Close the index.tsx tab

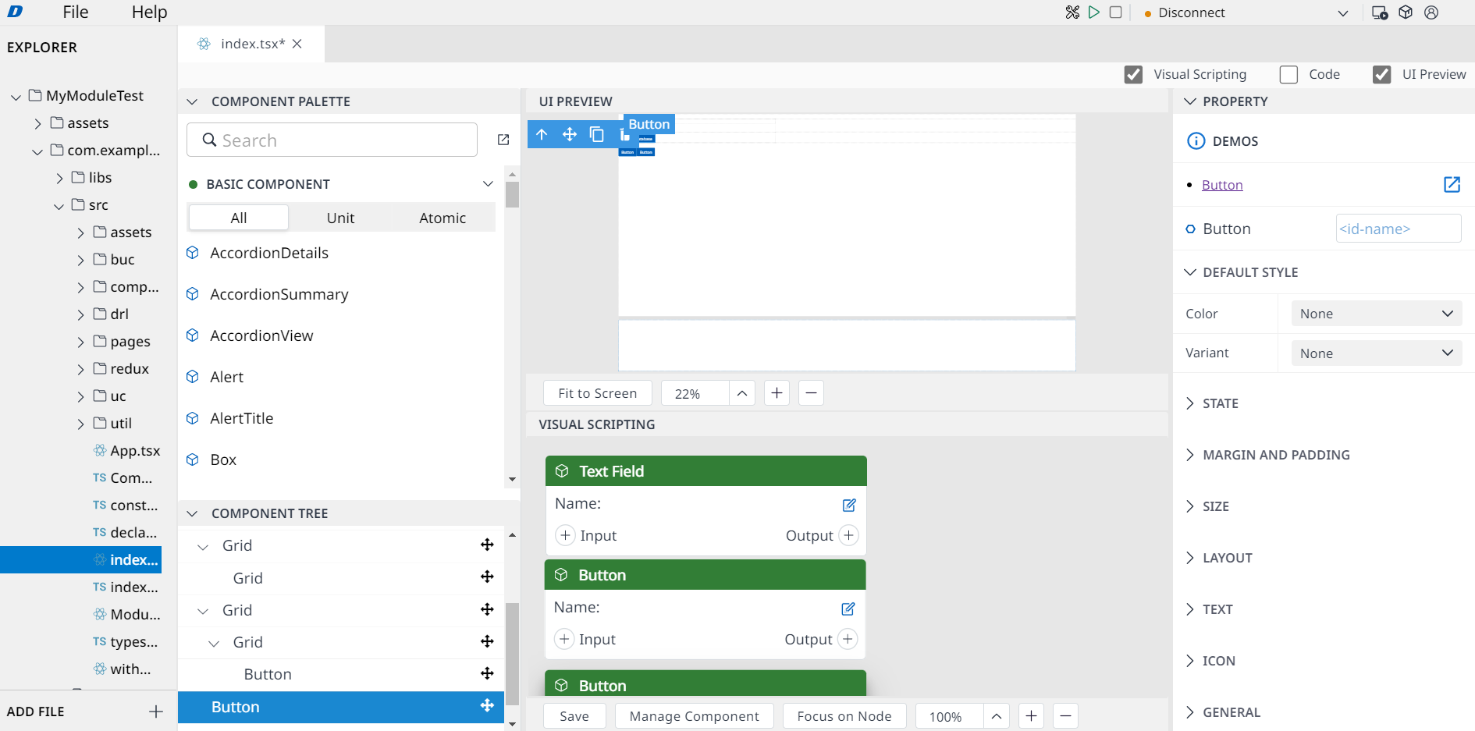click(x=297, y=44)
